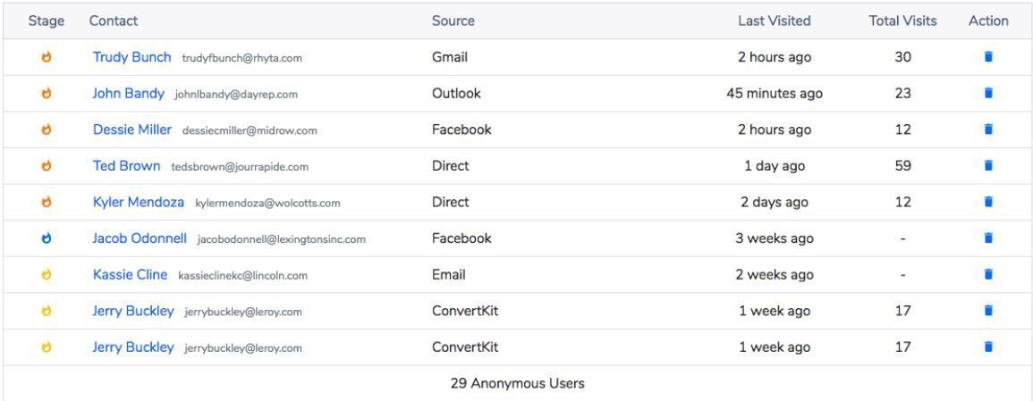Click the Source column header

pos(453,21)
